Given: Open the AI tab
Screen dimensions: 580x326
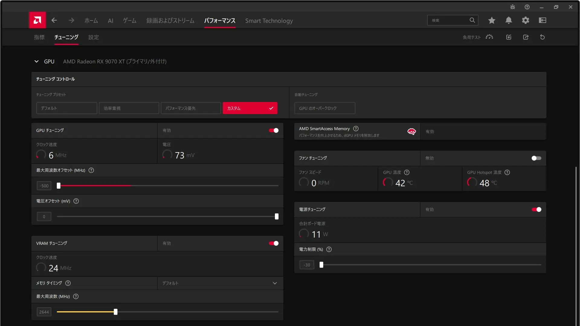Looking at the screenshot, I should pos(111,21).
